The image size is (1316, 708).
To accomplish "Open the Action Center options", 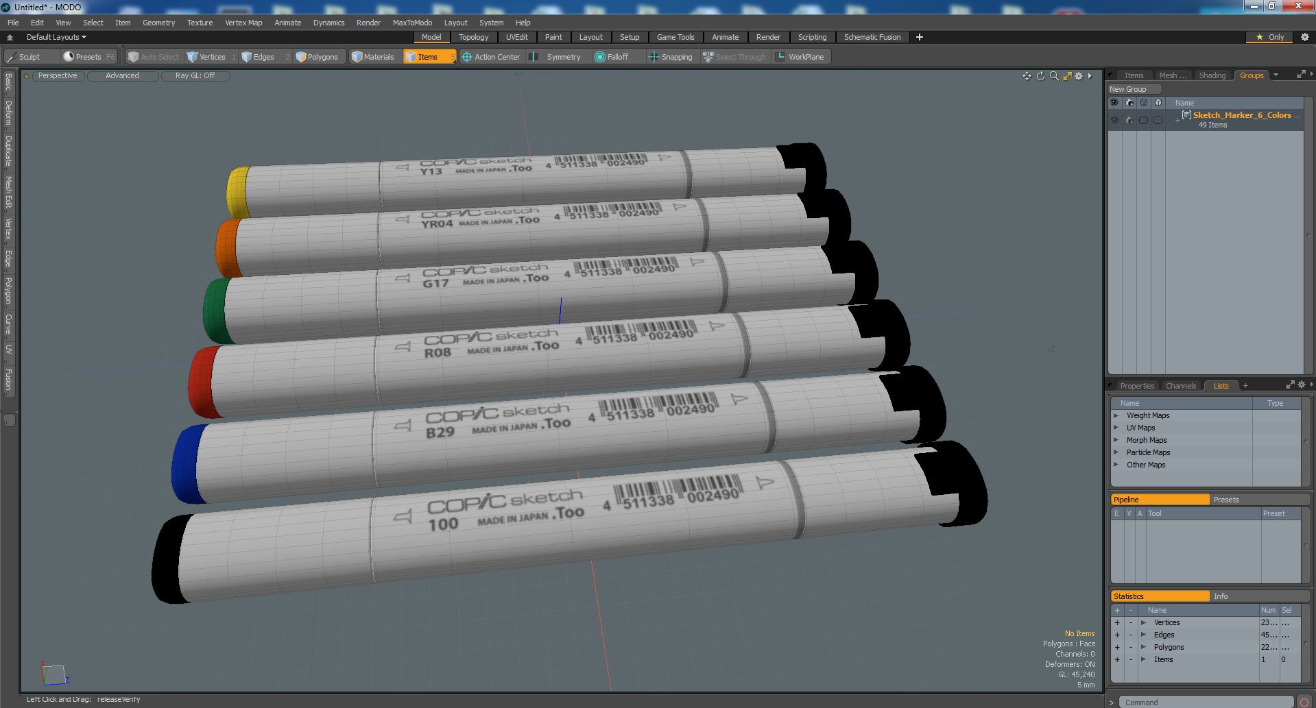I will [x=492, y=57].
